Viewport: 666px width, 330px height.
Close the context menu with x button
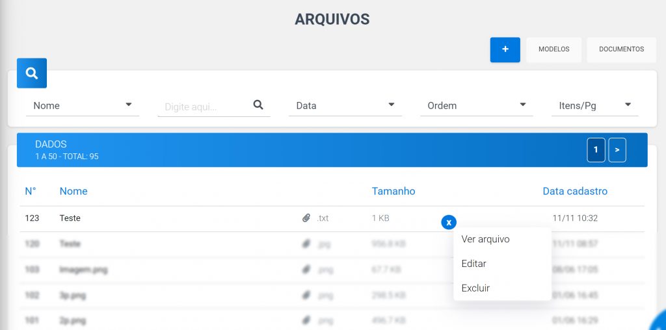point(449,222)
